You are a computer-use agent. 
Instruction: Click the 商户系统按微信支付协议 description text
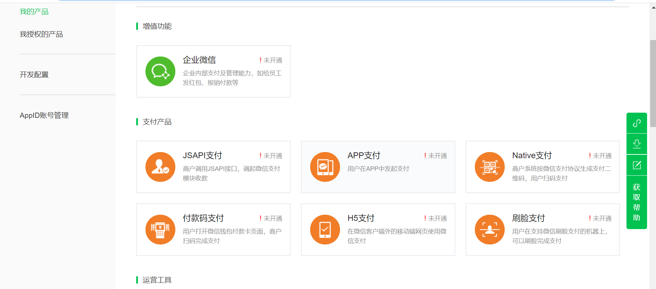point(562,174)
